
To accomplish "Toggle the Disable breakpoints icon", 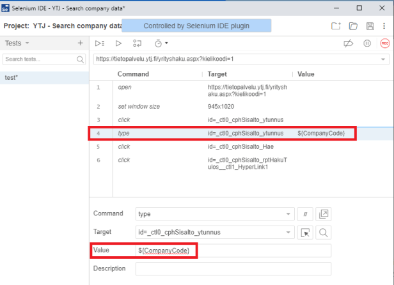I will coord(349,43).
